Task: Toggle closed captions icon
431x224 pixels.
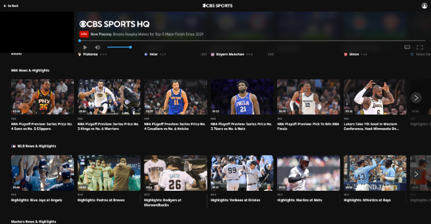Action: coord(408,47)
